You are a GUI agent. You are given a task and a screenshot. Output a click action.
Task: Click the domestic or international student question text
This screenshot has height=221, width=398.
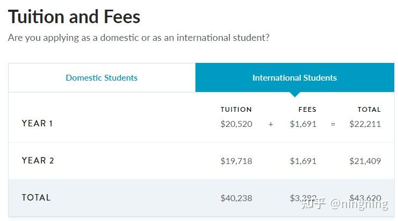coord(139,38)
